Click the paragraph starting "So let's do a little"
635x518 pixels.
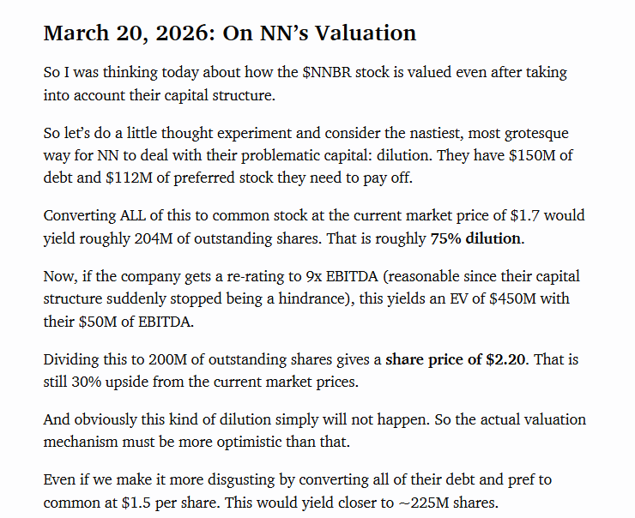[305, 156]
